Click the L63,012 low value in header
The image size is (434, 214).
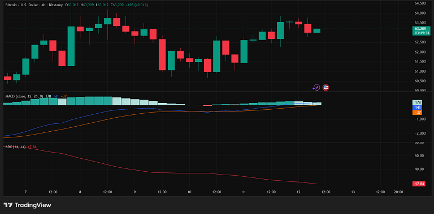coord(102,5)
